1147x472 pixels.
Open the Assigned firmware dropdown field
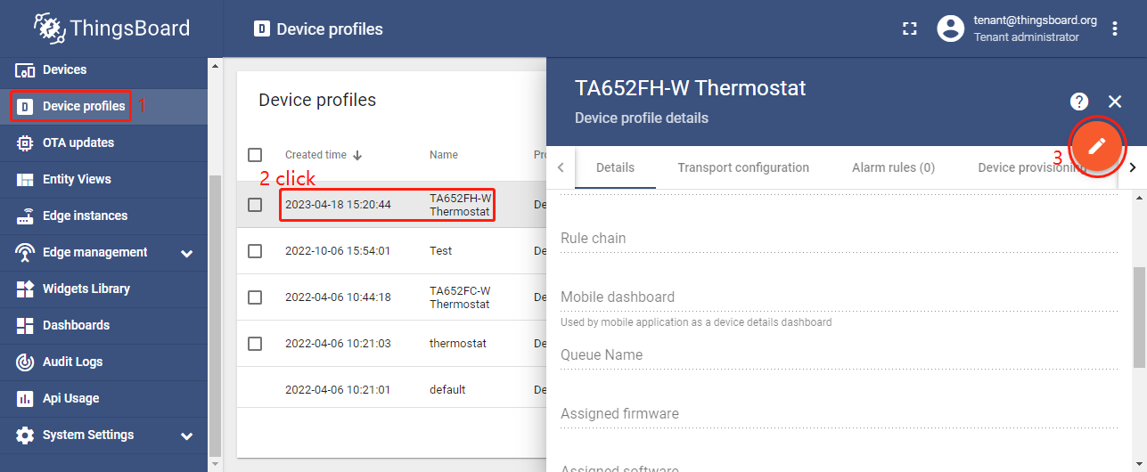pyautogui.click(x=839, y=414)
